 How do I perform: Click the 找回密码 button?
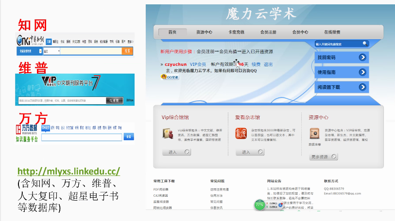coord(342,57)
